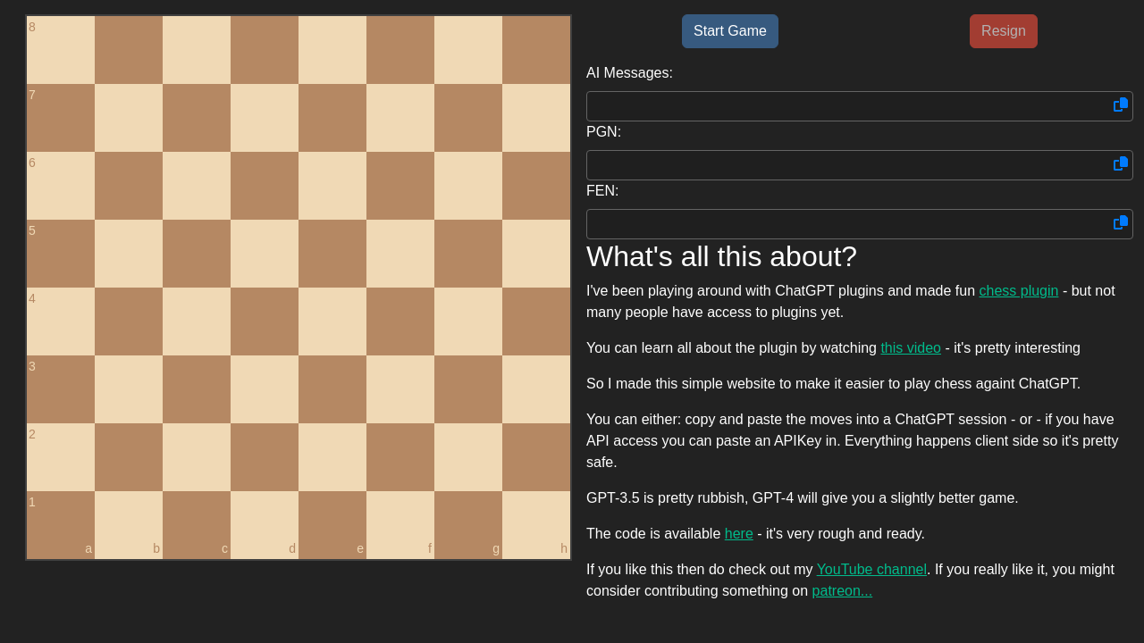Image resolution: width=1144 pixels, height=643 pixels.
Task: Open the chess plugin link
Action: point(1018,290)
